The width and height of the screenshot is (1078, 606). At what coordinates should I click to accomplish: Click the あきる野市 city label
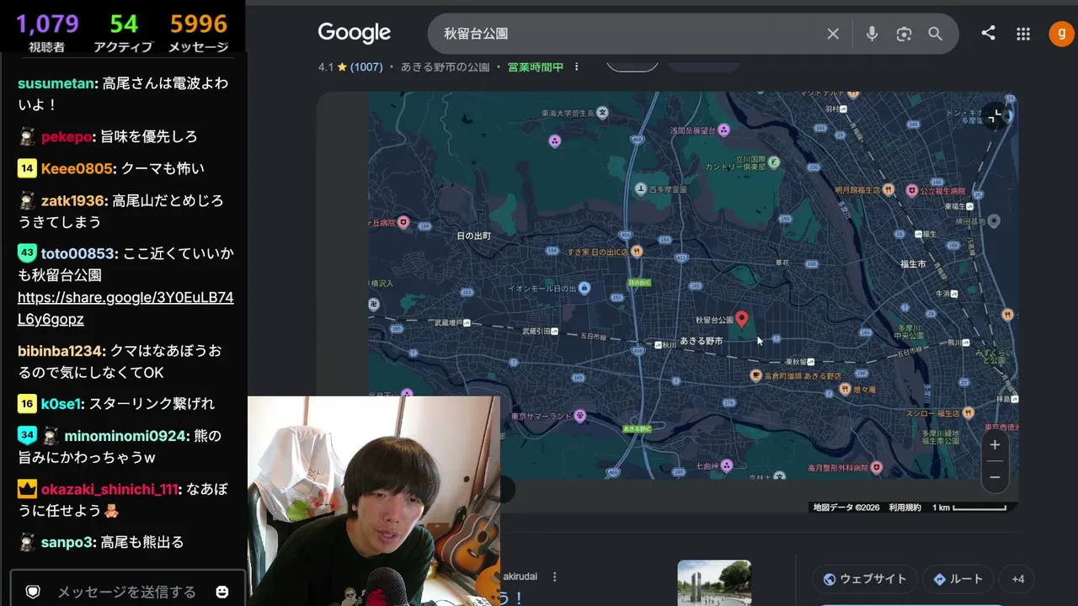[702, 341]
